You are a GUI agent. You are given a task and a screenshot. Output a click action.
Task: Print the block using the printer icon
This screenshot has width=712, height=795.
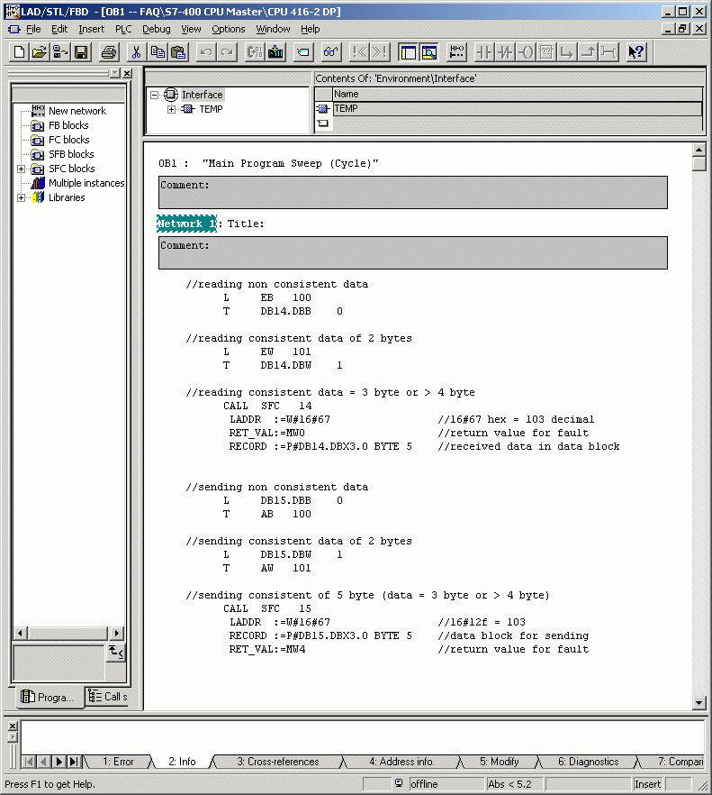[x=108, y=52]
